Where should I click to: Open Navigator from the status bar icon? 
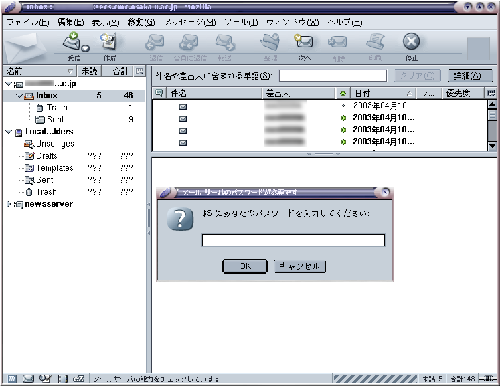[12, 379]
